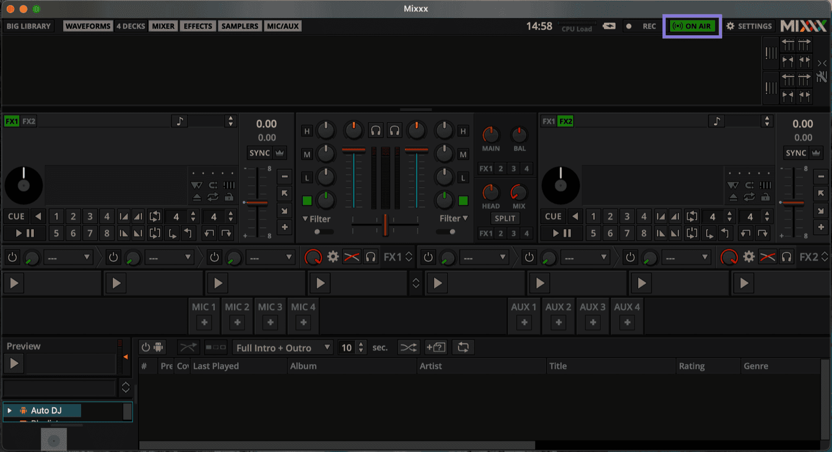
Task: Toggle SPLIT headphone mode
Action: 505,218
